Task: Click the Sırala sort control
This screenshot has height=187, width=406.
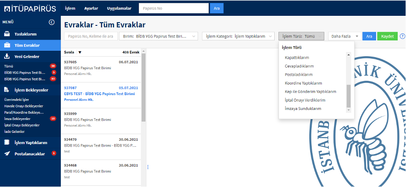Action: click(69, 52)
